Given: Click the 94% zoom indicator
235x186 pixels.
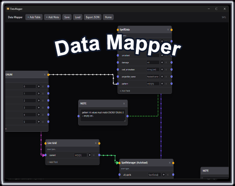Looking at the screenshot, I should pos(224,17).
